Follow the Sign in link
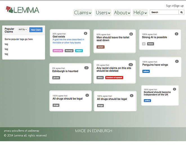The height and width of the screenshot is (146, 186). [x=170, y=6]
